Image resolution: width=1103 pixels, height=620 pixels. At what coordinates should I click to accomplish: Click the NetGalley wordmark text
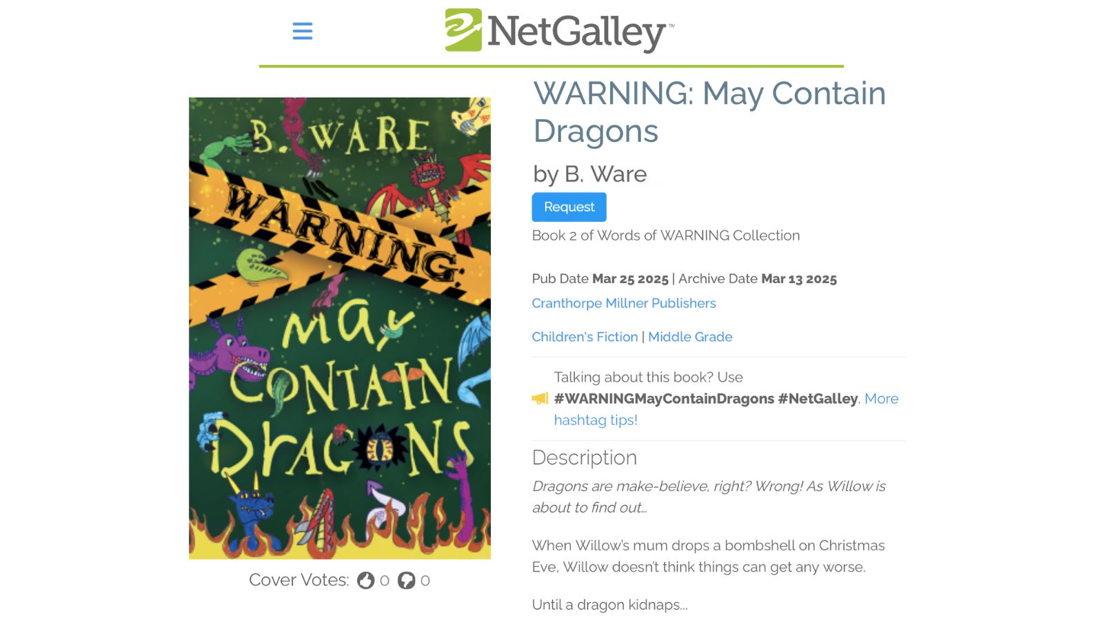click(579, 32)
